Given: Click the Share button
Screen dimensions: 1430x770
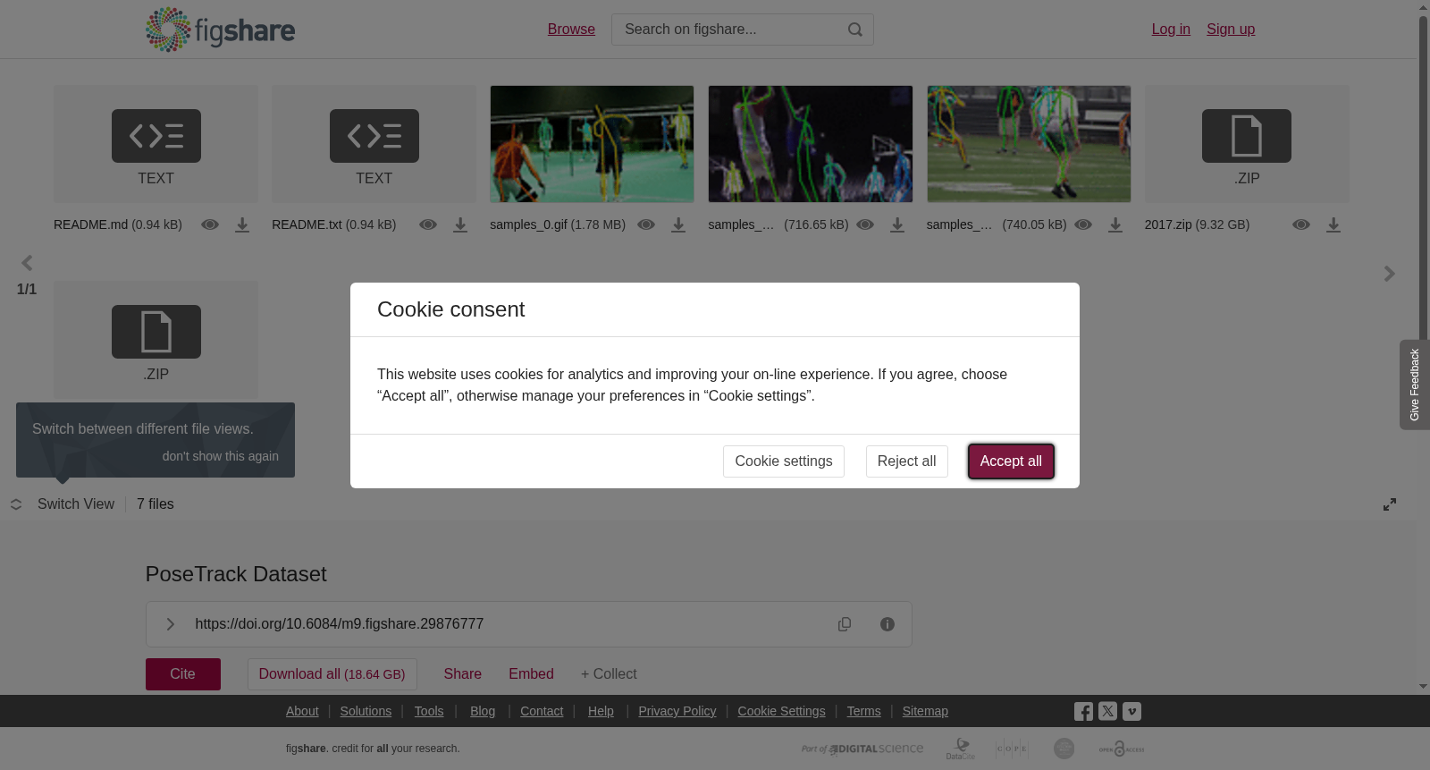Looking at the screenshot, I should (463, 674).
